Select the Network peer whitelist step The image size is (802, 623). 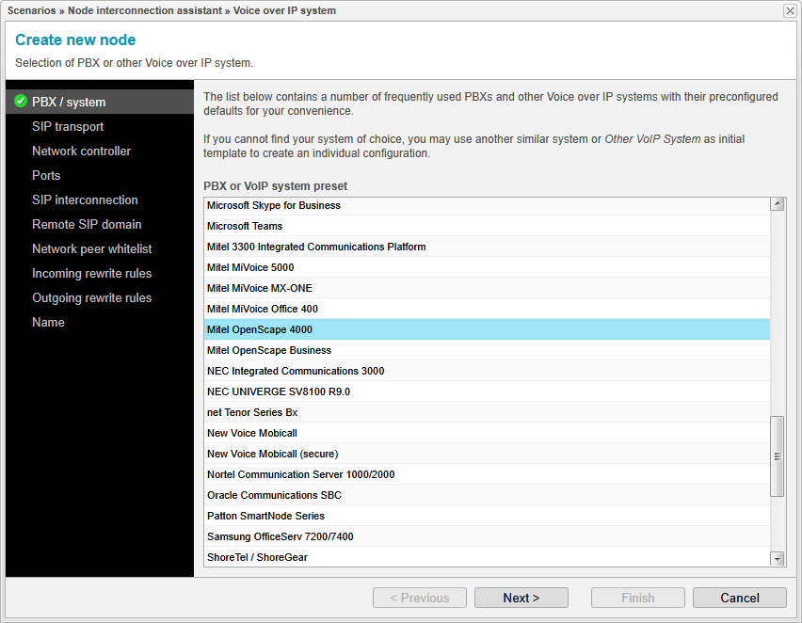pos(91,248)
